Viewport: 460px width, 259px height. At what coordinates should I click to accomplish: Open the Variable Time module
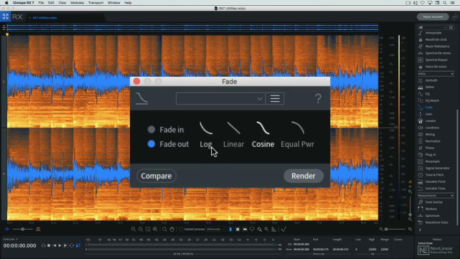point(435,188)
